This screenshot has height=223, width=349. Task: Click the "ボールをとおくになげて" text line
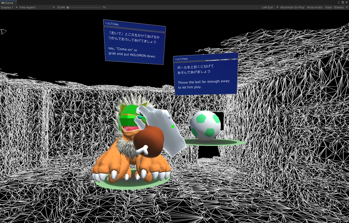(195, 67)
